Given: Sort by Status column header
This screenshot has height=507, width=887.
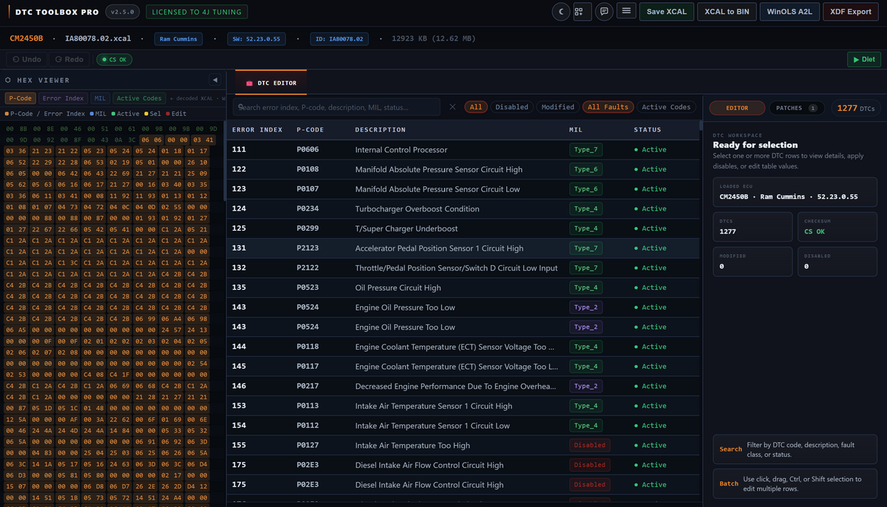Looking at the screenshot, I should [648, 130].
